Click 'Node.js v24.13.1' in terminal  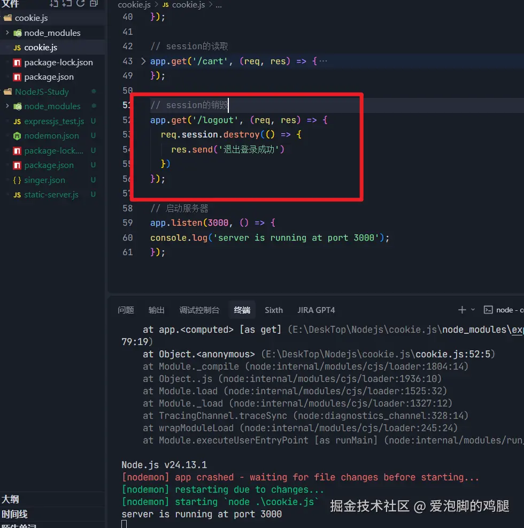(x=164, y=465)
